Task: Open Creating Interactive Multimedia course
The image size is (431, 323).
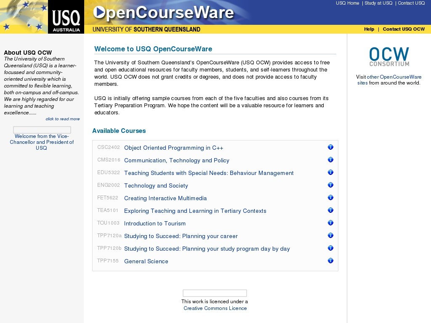Action: tap(165, 199)
